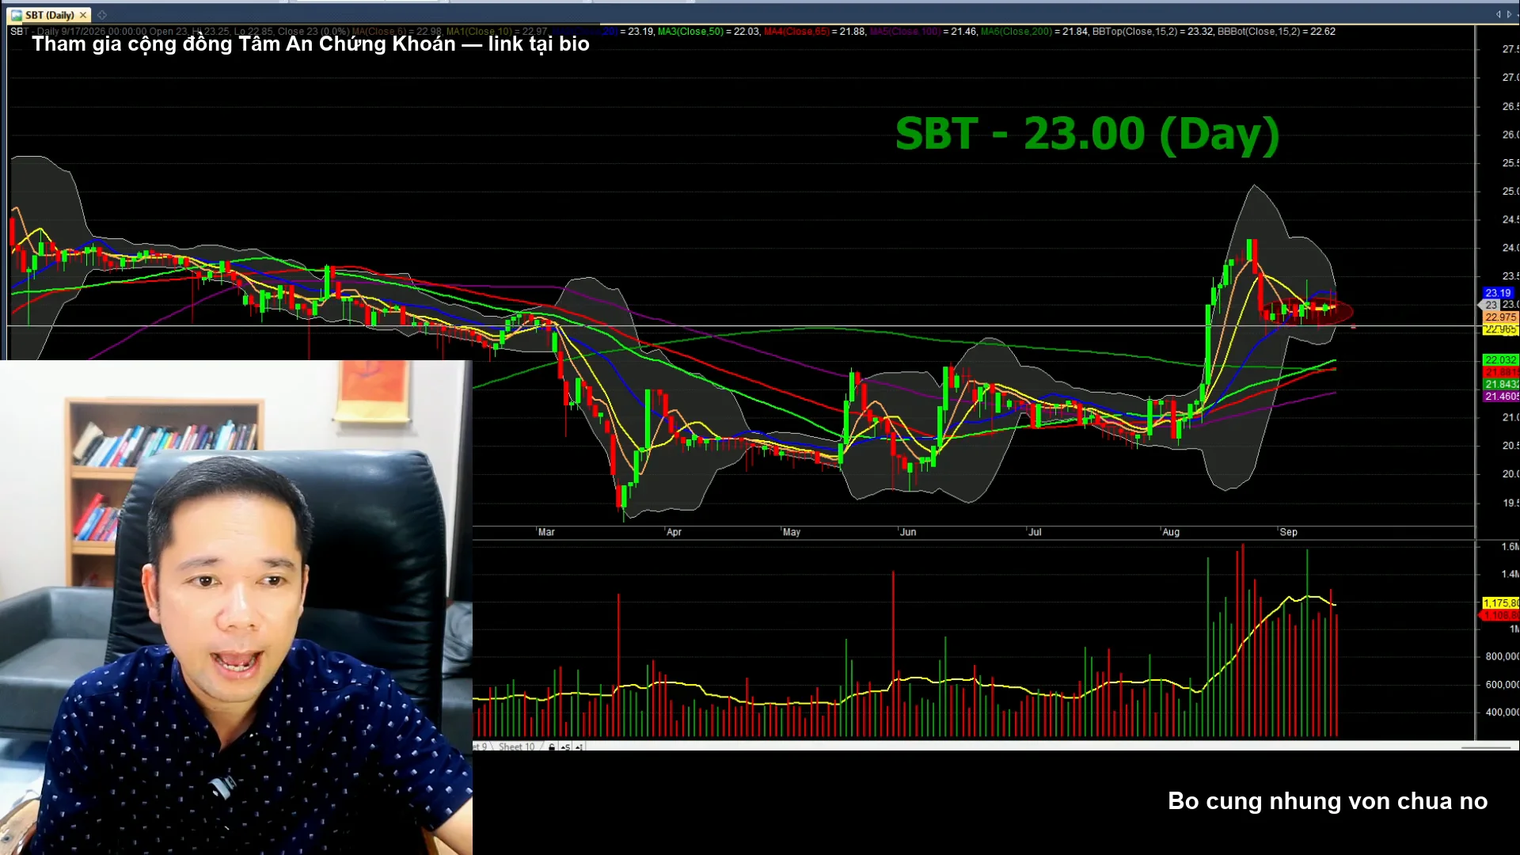Close the SBT (Daily) tab
The height and width of the screenshot is (855, 1520).
click(x=83, y=15)
